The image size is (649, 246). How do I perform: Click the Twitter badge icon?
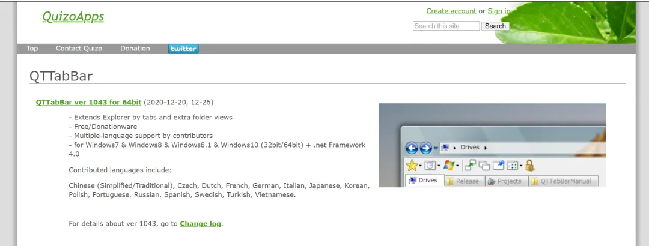183,49
